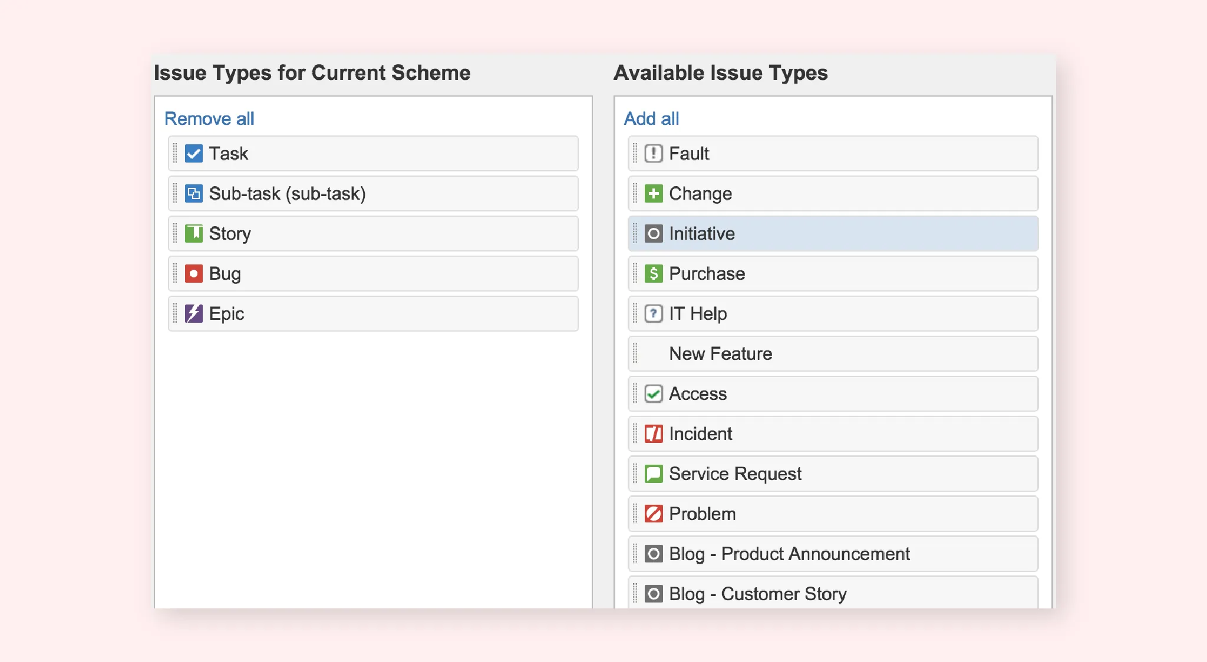Click the Task checkbox icon
The height and width of the screenshot is (662, 1207).
pos(193,153)
